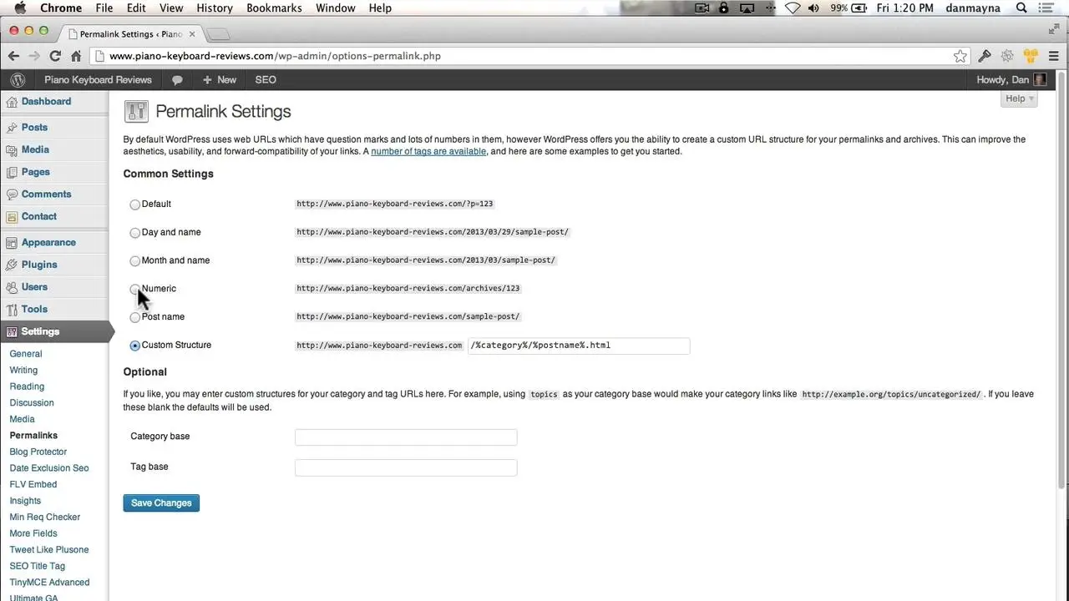1069x601 pixels.
Task: Click the Settings icon in sidebar
Action: (x=12, y=331)
